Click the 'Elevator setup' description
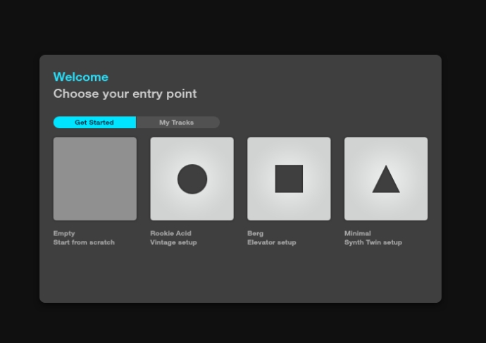This screenshot has height=343, width=486. pos(271,242)
